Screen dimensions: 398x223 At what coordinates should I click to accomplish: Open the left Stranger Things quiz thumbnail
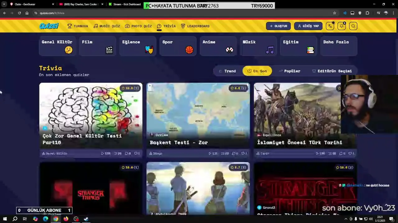tap(91, 188)
